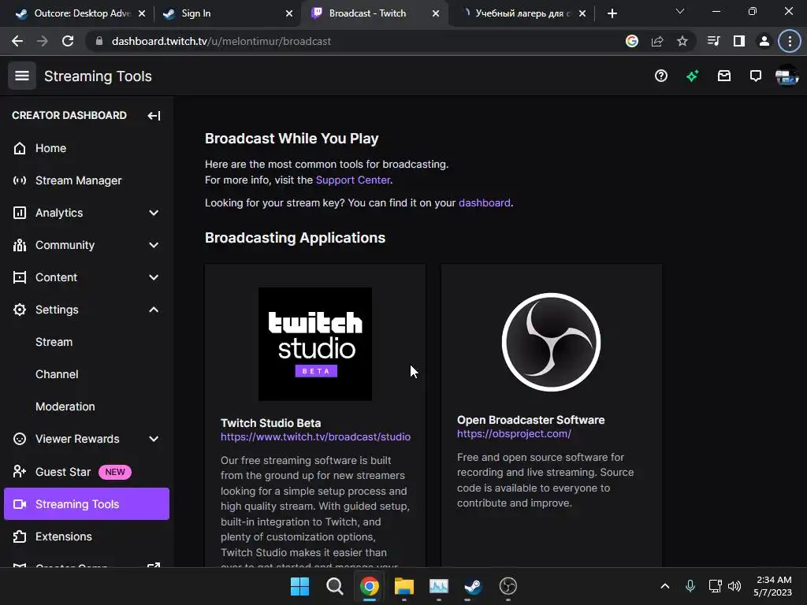
Task: Click the microphone tray icon
Action: pyautogui.click(x=690, y=586)
